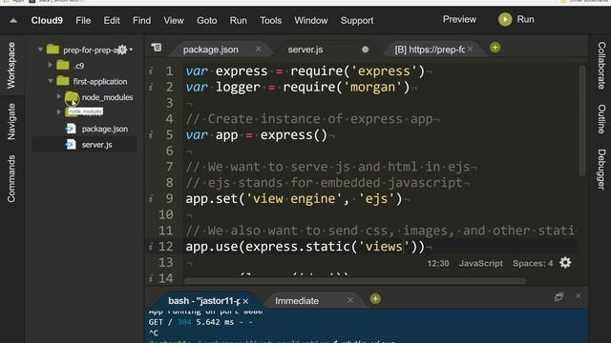This screenshot has width=611, height=343.
Task: Open the Tools menu
Action: (270, 20)
